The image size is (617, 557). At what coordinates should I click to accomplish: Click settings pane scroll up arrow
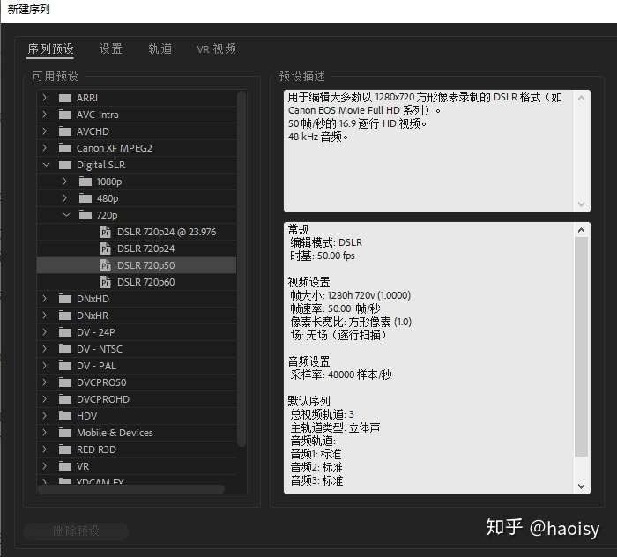tap(581, 230)
